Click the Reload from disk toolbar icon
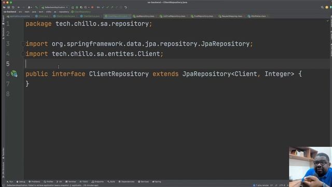The height and width of the screenshot is (187, 332). [13, 7]
